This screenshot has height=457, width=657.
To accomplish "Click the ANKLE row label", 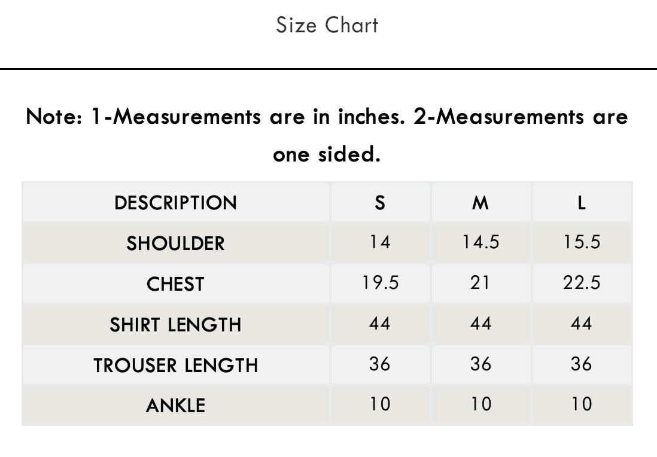I will pos(175,406).
